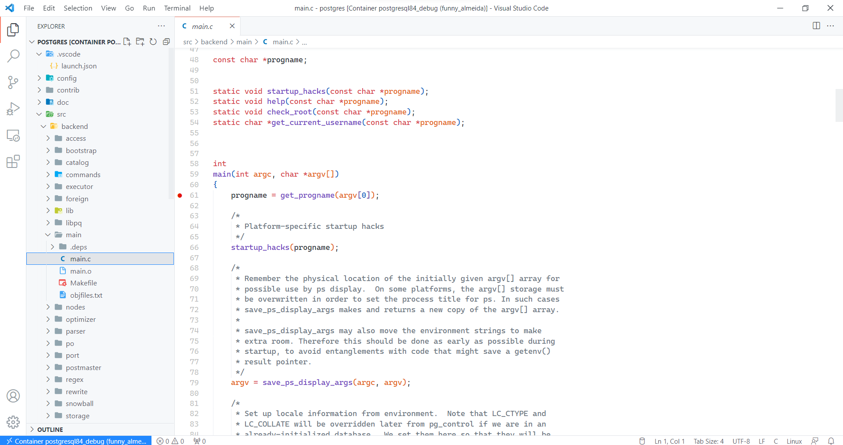Open the Selection menu
Screen dimensions: 843x445
click(78, 8)
